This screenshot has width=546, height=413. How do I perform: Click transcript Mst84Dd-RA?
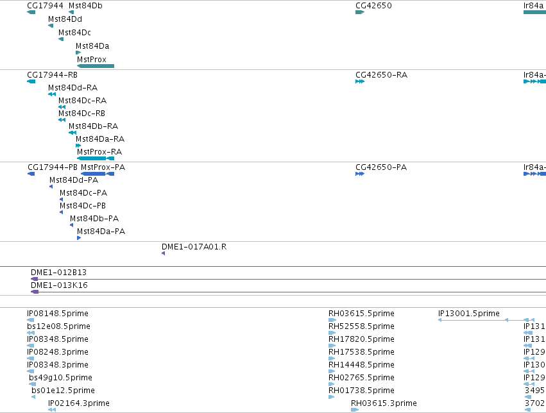pos(73,88)
